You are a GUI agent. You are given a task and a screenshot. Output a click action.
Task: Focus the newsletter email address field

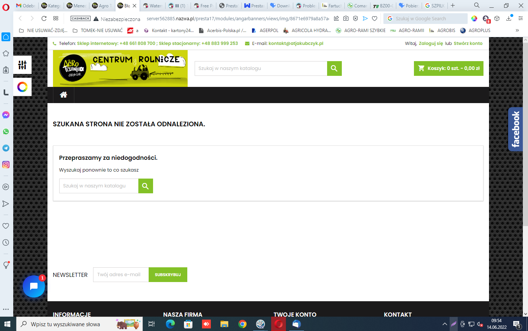tap(121, 275)
